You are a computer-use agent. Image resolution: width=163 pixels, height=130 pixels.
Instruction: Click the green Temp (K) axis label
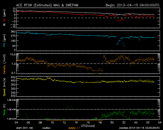(x=4, y=110)
